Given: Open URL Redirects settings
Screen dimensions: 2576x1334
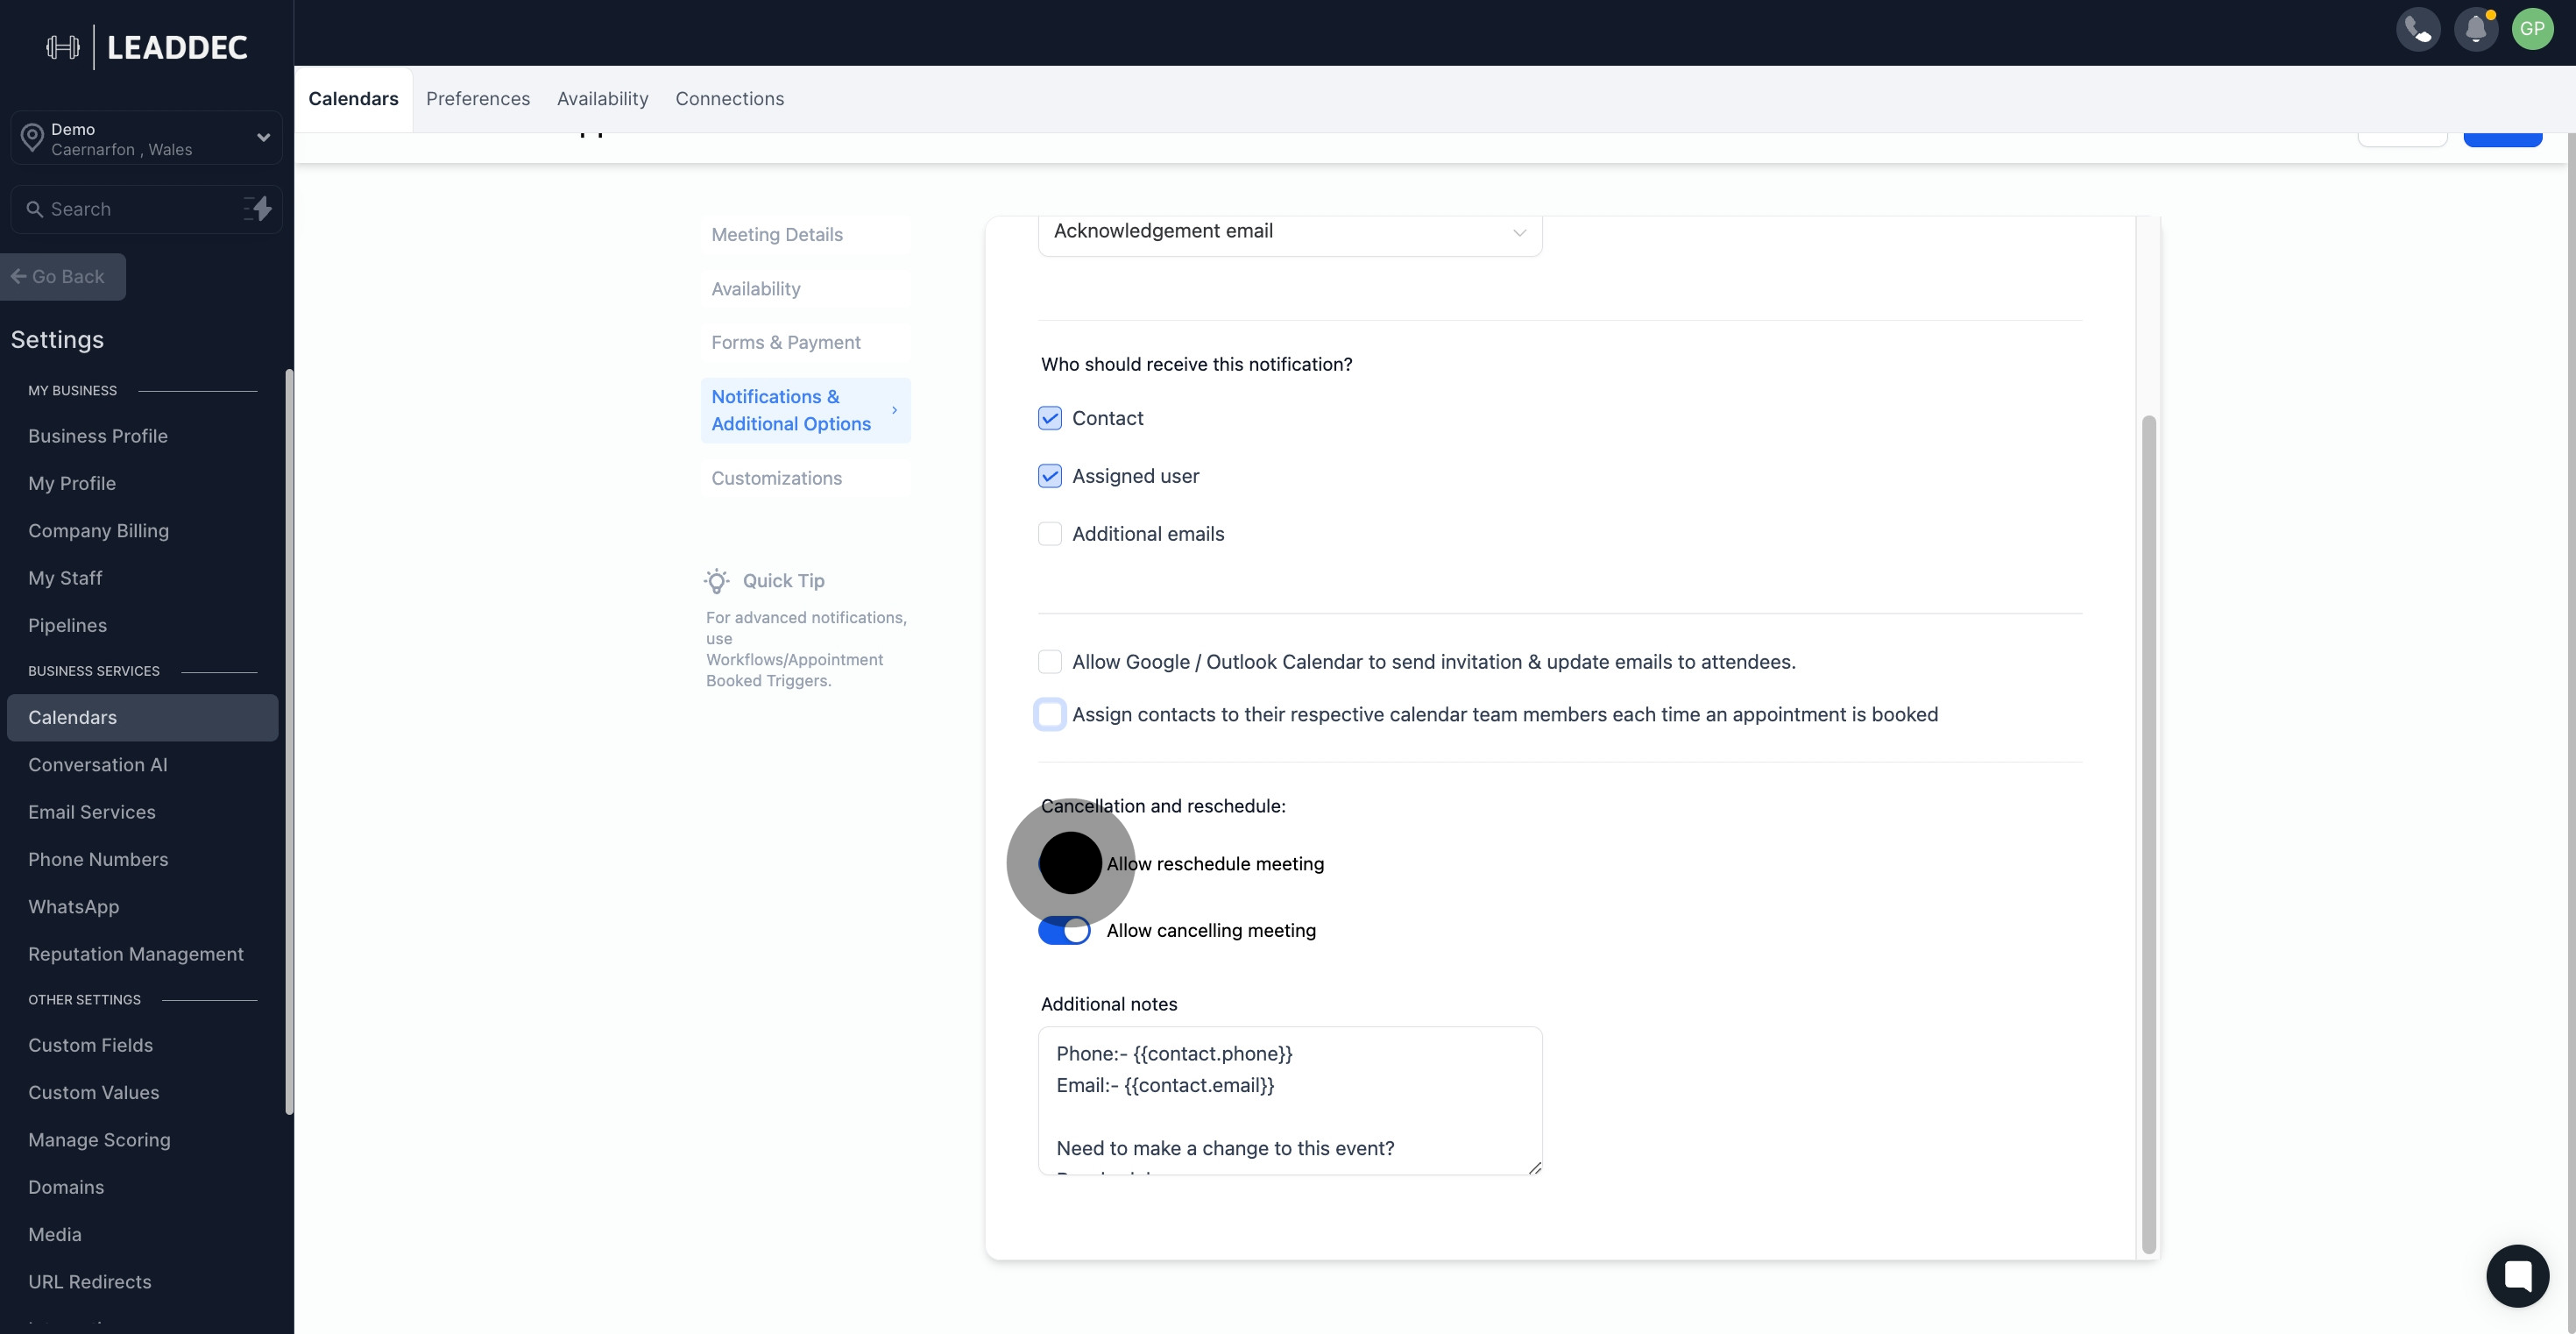Looking at the screenshot, I should (90, 1282).
